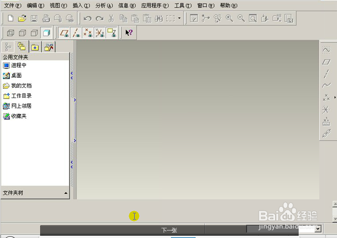Select 网上邻居 folder

(x=17, y=106)
